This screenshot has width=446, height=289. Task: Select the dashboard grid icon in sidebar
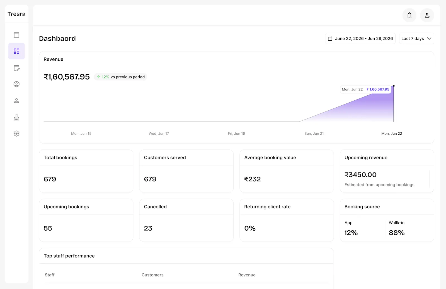[16, 51]
